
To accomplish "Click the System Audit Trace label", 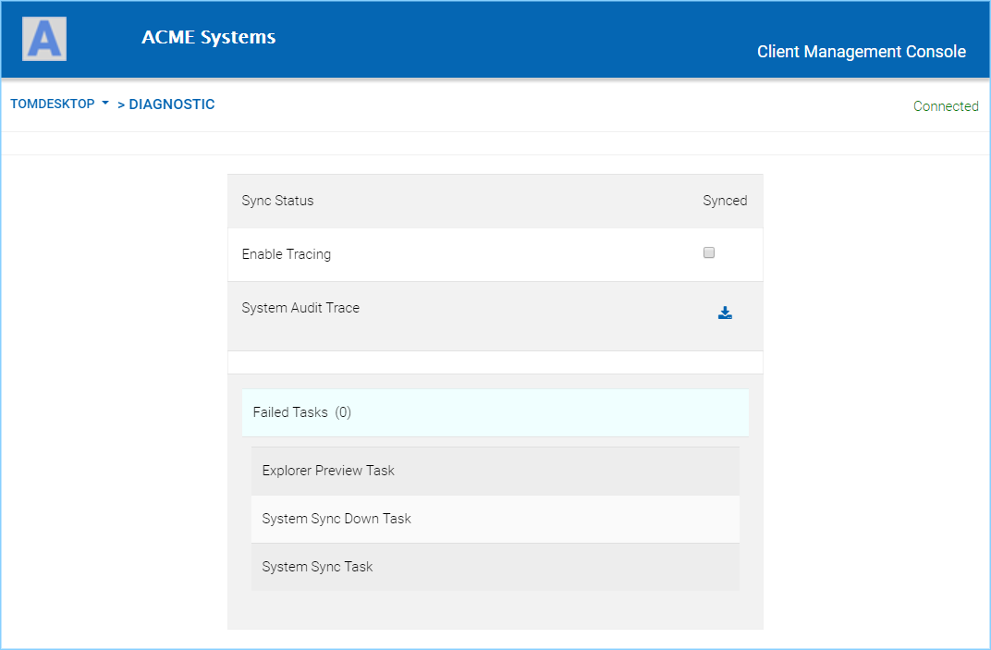I will click(x=300, y=308).
